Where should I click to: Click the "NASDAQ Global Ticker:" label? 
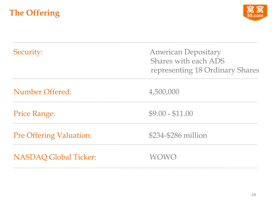(55, 157)
